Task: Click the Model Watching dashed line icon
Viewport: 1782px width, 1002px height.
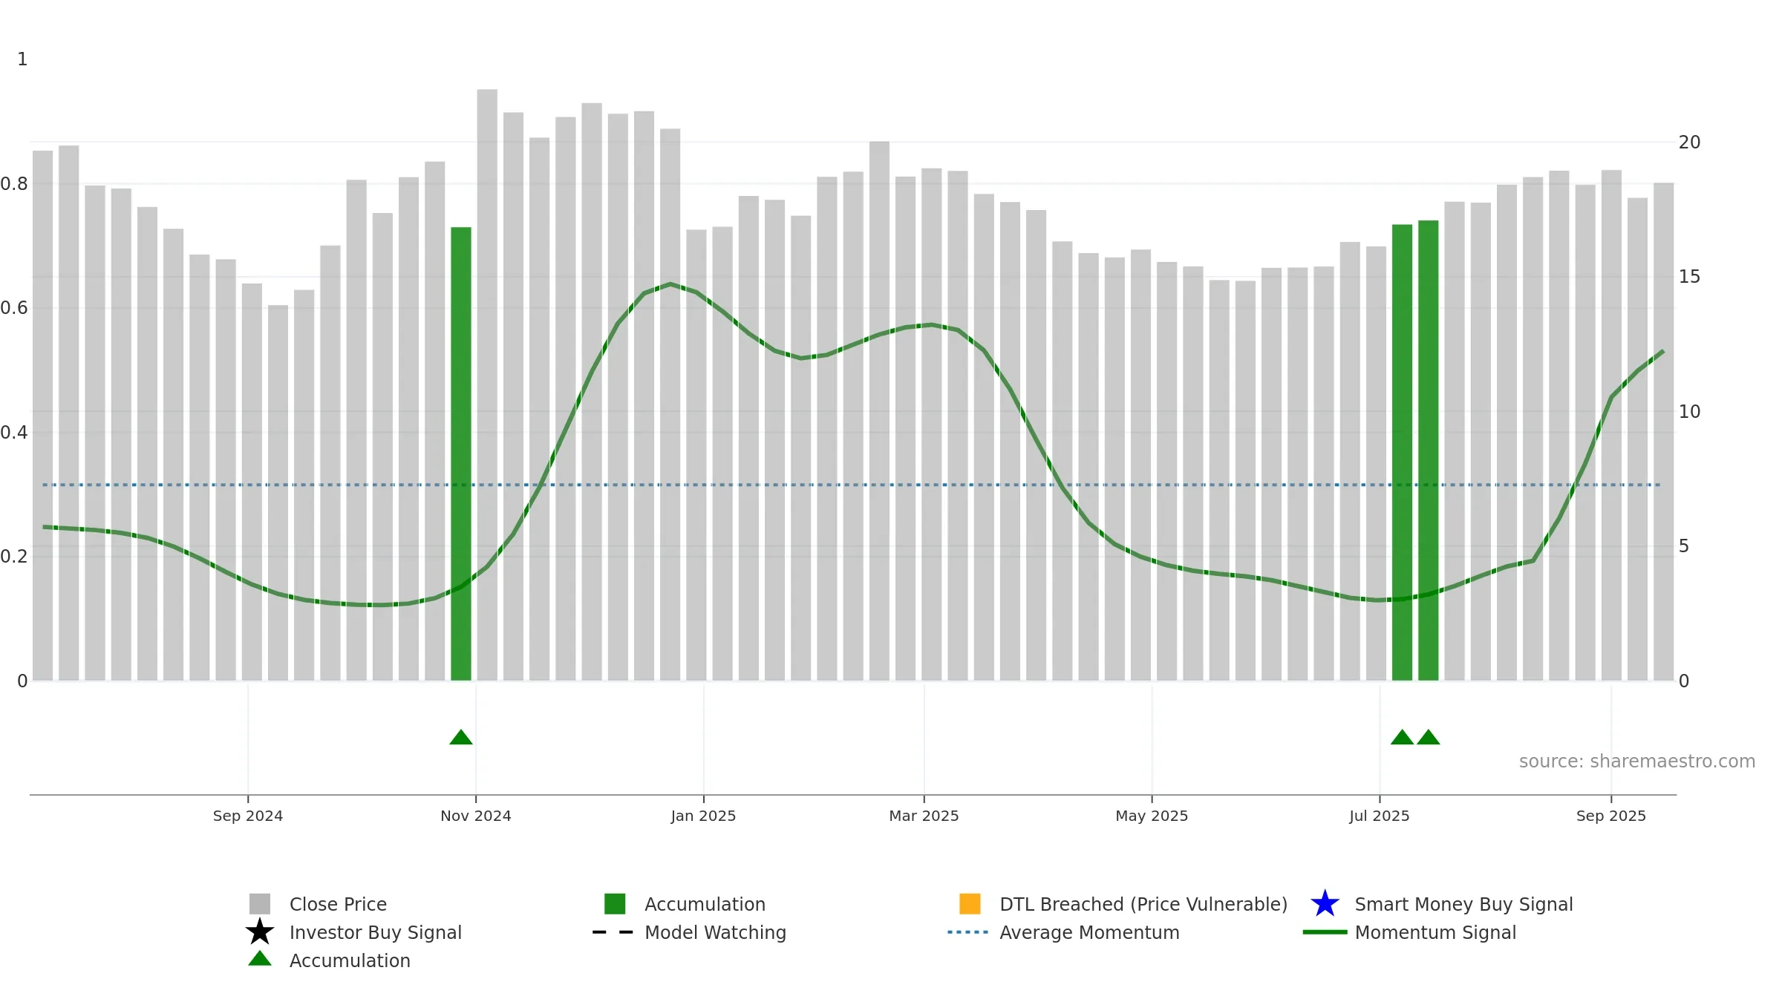Action: 613,932
